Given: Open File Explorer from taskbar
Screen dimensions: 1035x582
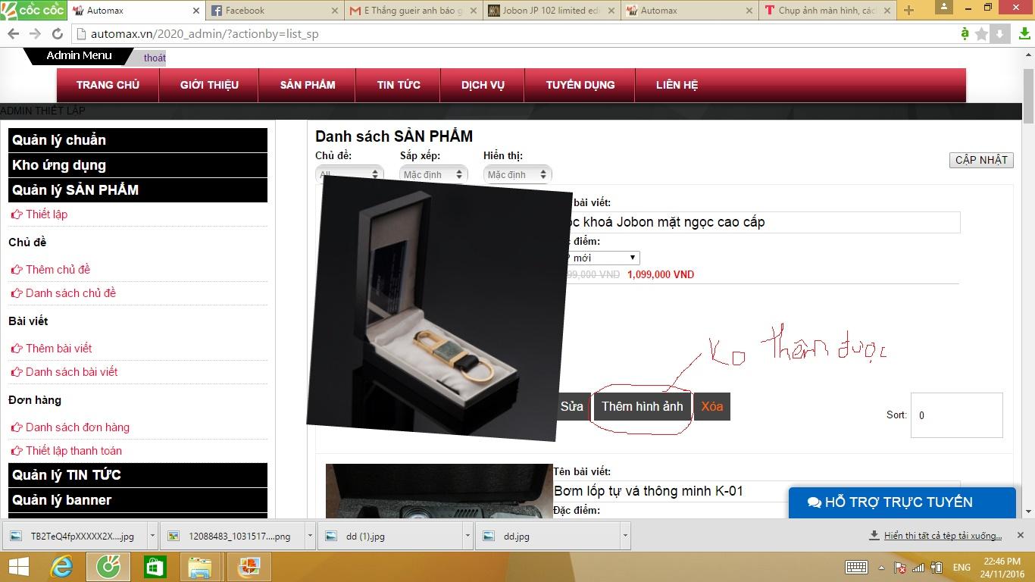Looking at the screenshot, I should [x=201, y=567].
